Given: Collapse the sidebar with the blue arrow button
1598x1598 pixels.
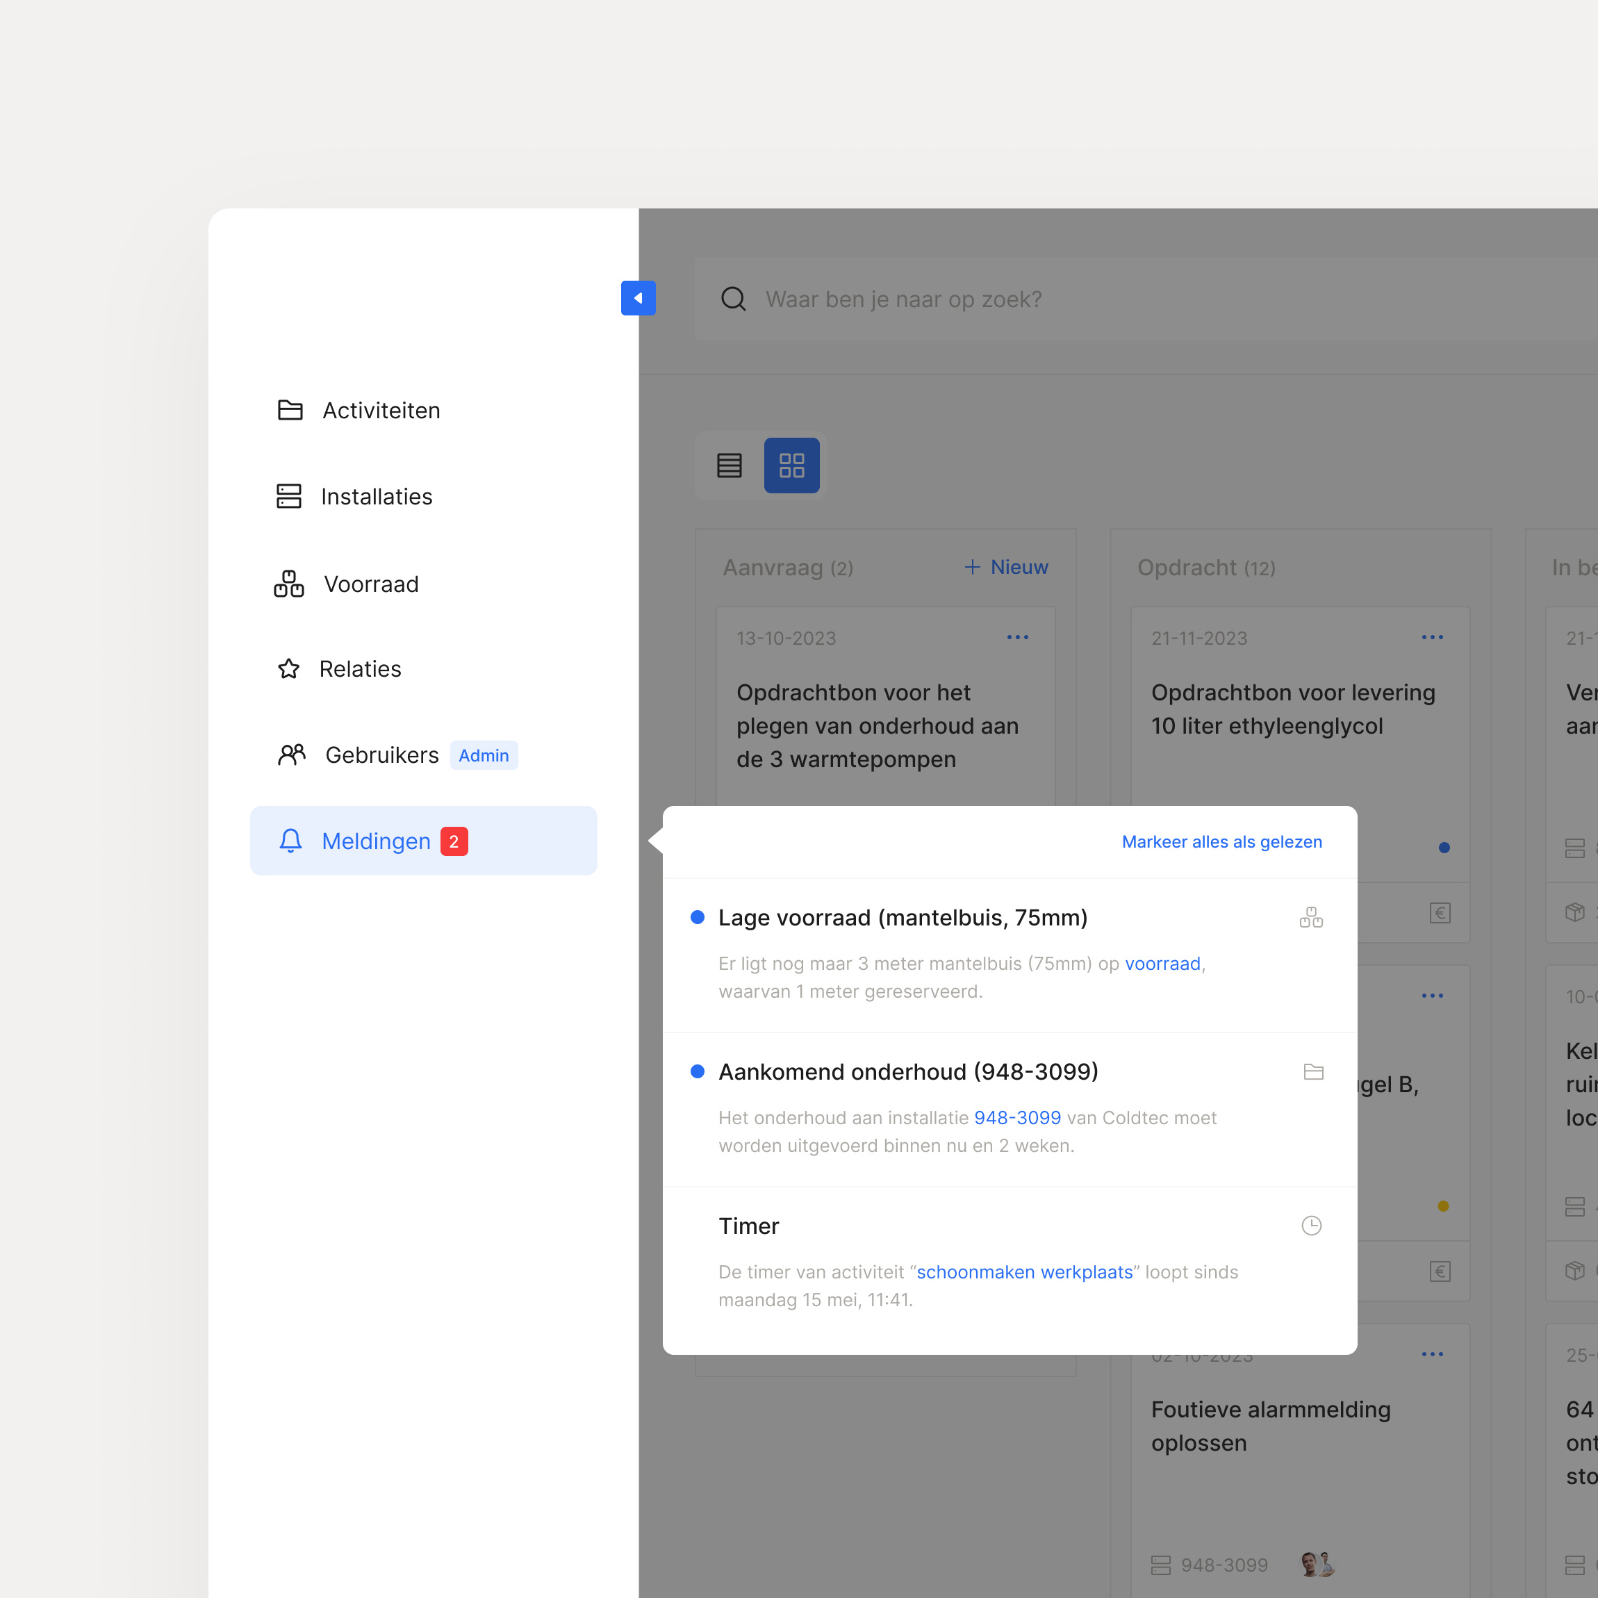Looking at the screenshot, I should 638,298.
